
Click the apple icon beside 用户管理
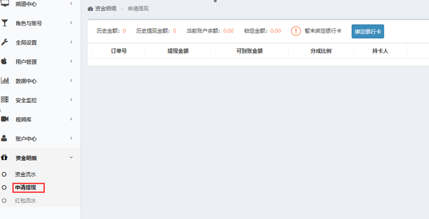point(4,61)
